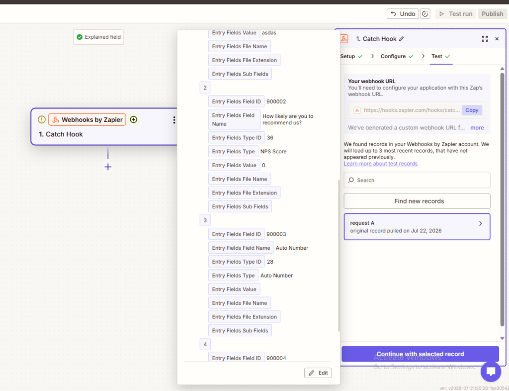Viewport: 509px width, 391px height.
Task: Switch to the Configure tab
Action: pos(397,56)
